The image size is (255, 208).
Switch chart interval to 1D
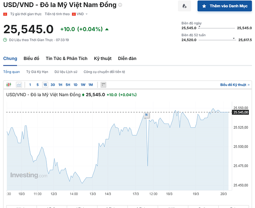click(75, 85)
